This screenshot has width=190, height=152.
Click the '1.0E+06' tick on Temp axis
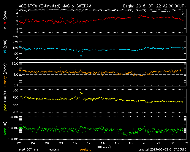pyautogui.click(x=13, y=117)
